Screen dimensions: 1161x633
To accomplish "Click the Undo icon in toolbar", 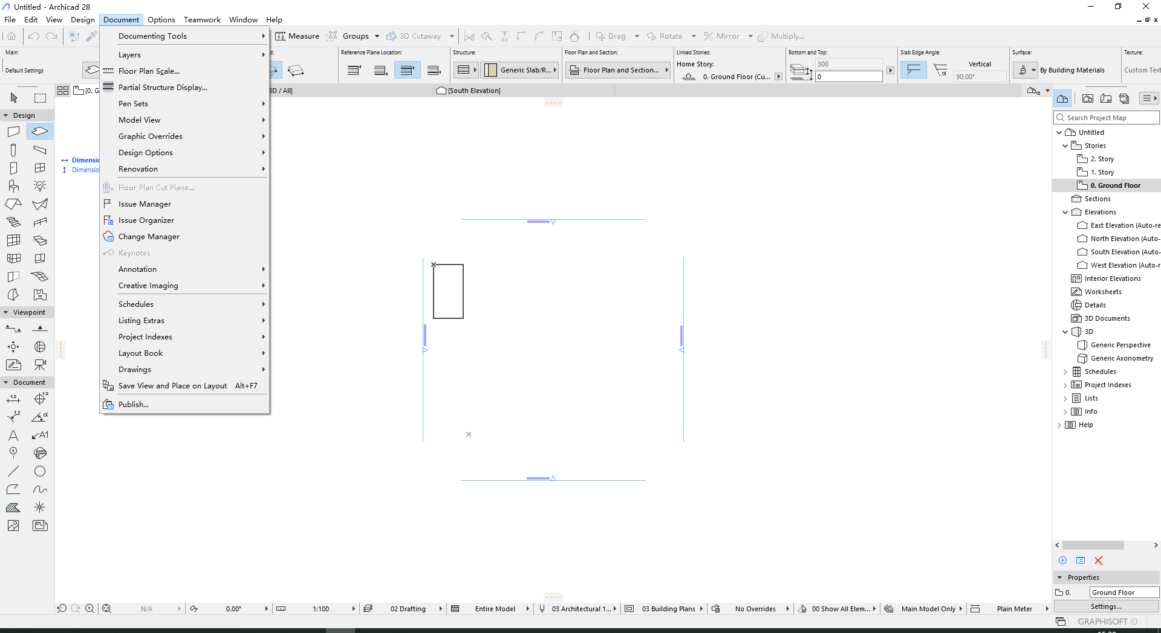I will tap(34, 36).
